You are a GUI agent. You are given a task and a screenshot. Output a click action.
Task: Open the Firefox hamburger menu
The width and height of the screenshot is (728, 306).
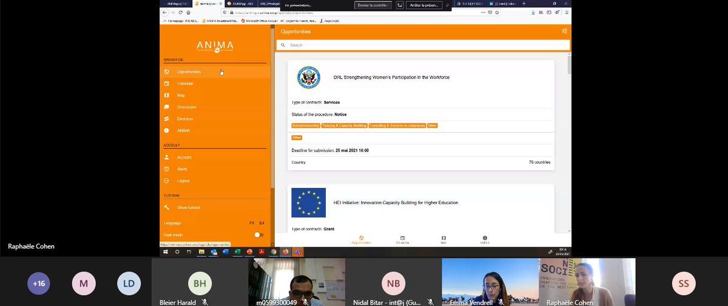567,12
